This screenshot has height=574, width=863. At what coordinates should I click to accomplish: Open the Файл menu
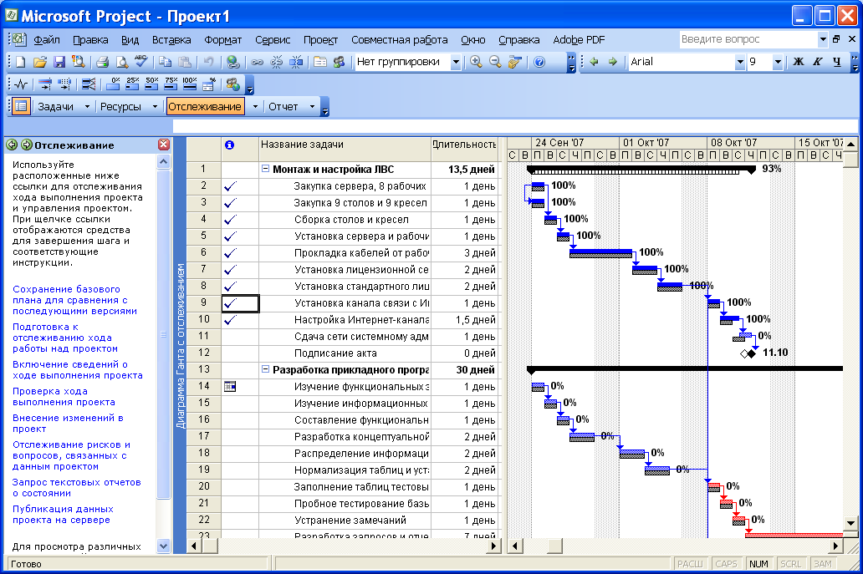(47, 39)
